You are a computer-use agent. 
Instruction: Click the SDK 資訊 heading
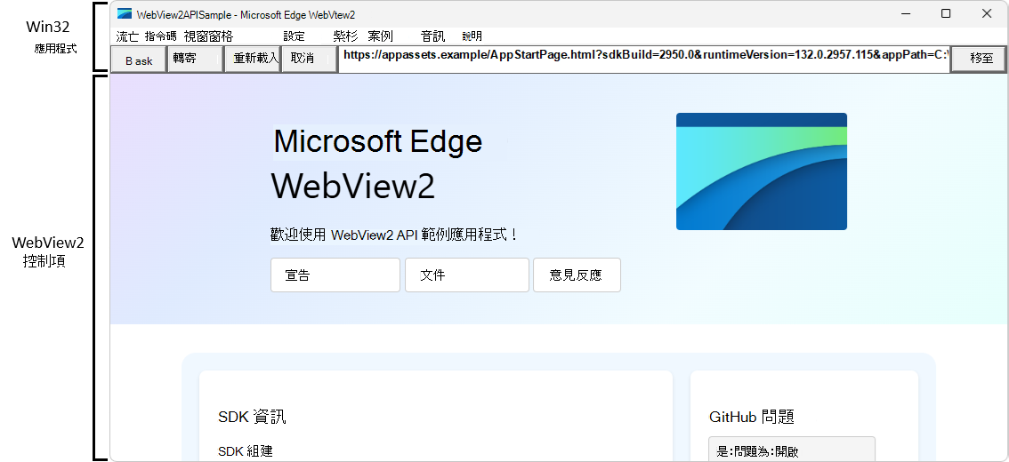pos(253,417)
